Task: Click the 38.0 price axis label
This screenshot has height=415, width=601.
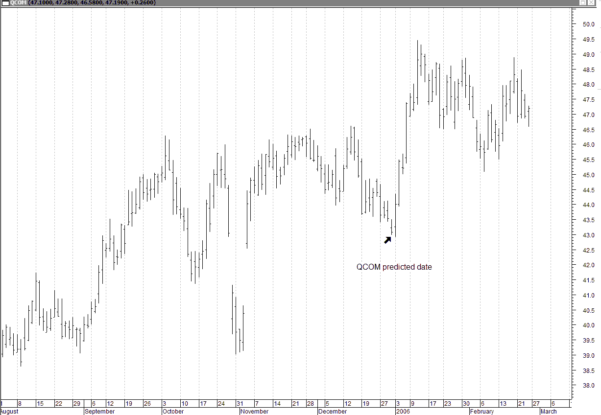Action: tap(588, 386)
